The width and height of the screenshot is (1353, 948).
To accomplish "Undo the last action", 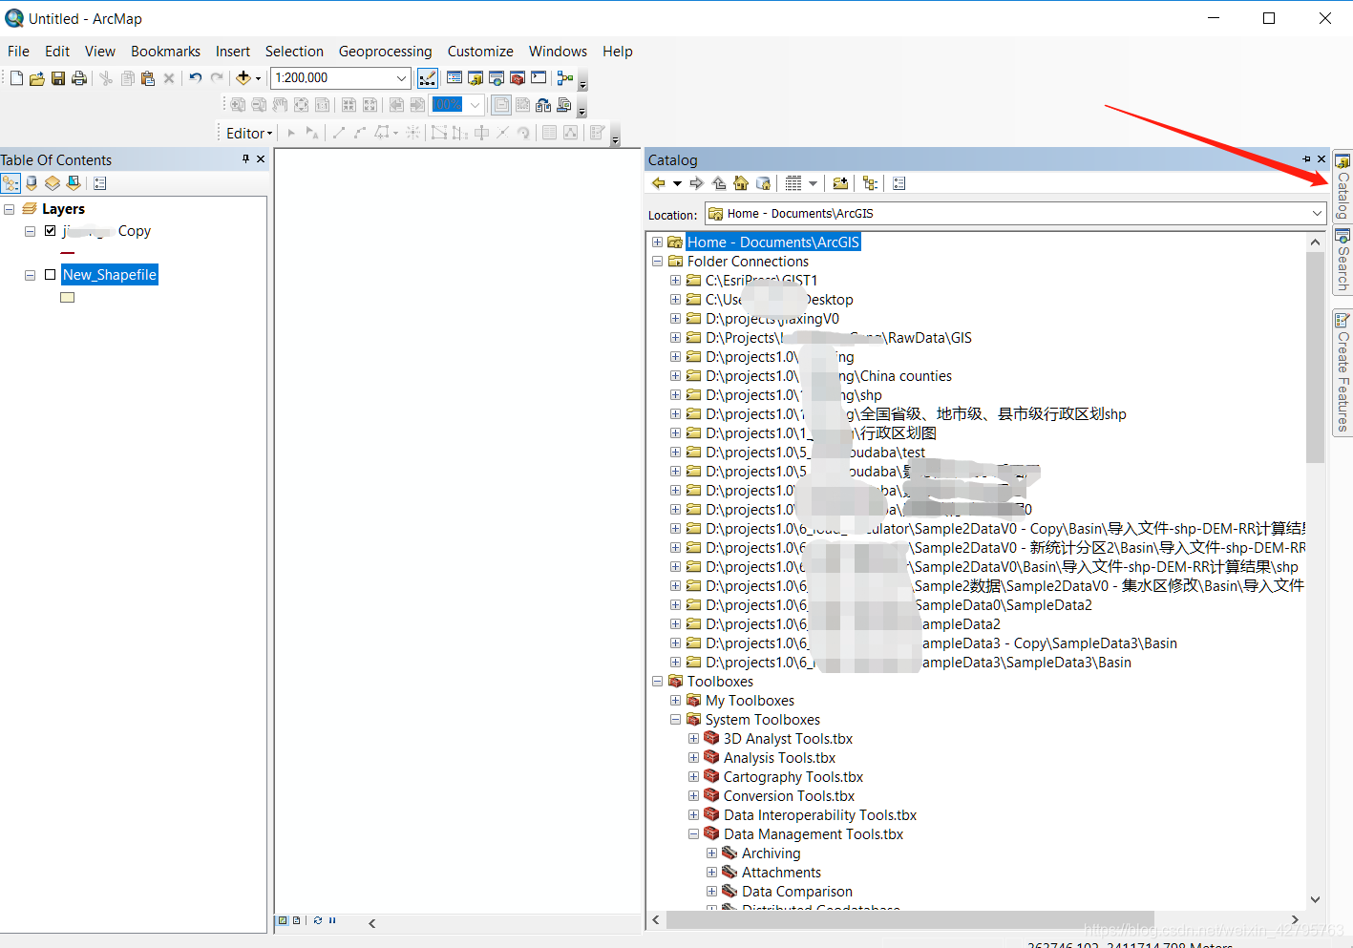I will click(x=196, y=78).
